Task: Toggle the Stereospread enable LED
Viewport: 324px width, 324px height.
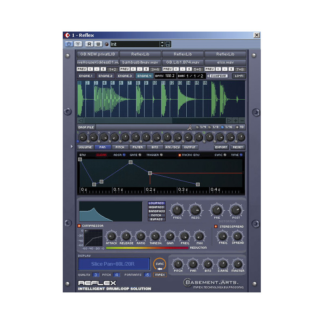Action: pos(216,226)
